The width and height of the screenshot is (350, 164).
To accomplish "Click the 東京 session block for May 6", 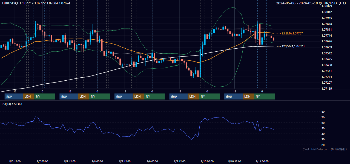I will [14, 96].
